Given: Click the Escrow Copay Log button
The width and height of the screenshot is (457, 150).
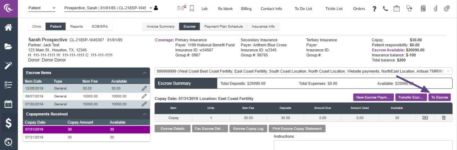Looking at the screenshot, I should coord(248,128).
